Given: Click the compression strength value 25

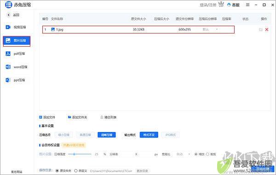Looking at the screenshot, I should click(97, 154).
